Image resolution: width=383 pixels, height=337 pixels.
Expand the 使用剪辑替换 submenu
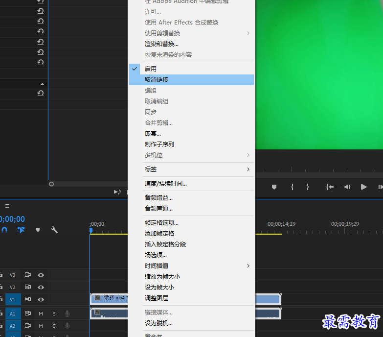pos(191,33)
